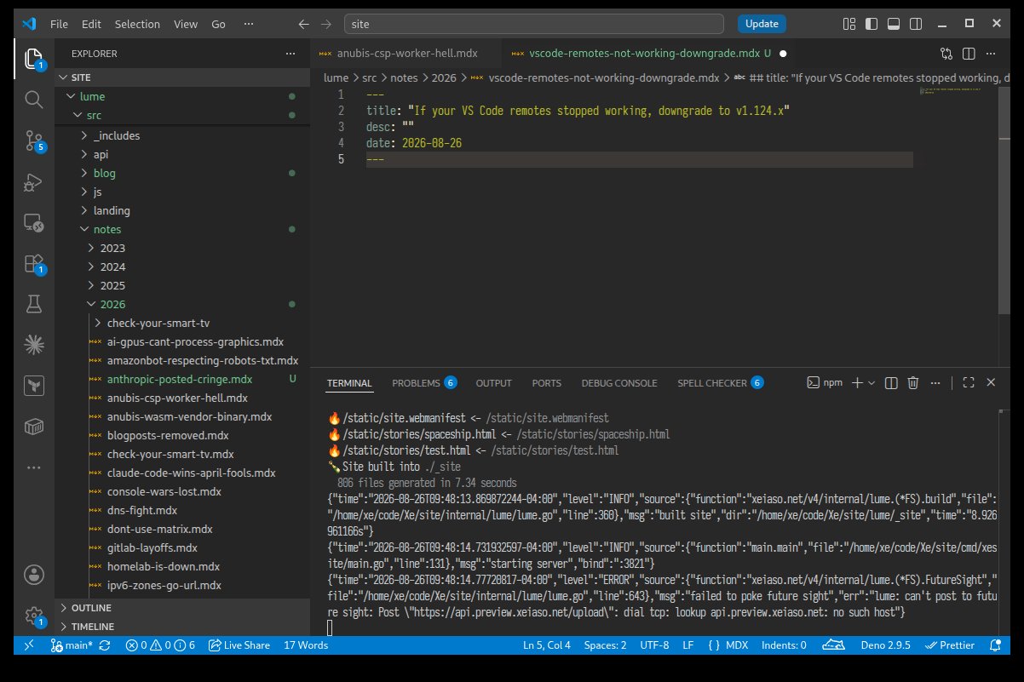Screen dimensions: 1024x682
Task: Toggle bottom panel visibility
Action: [x=894, y=24]
